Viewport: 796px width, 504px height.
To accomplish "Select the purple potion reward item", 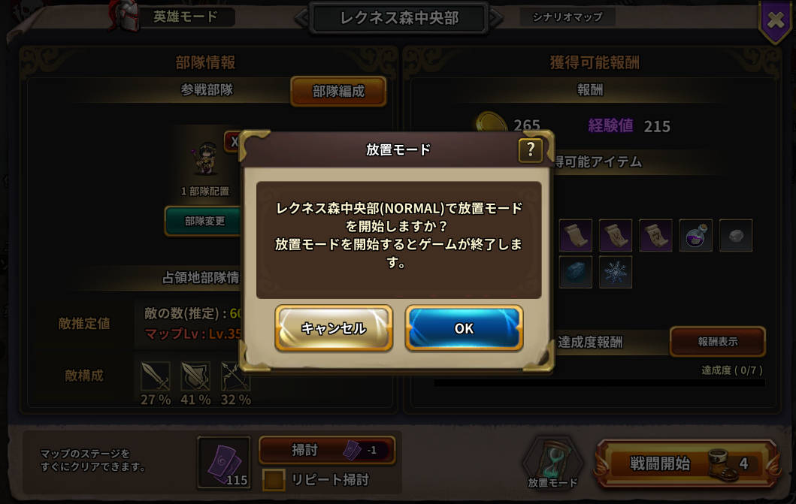I will tap(695, 235).
